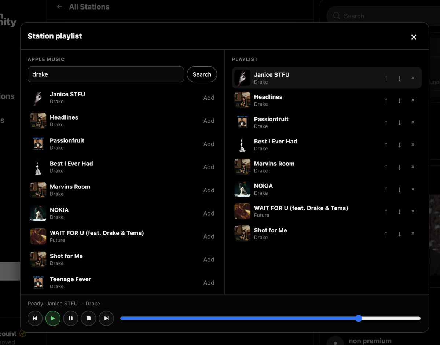The image size is (440, 345).
Task: Add Passionfruit from search results
Action: click(209, 144)
